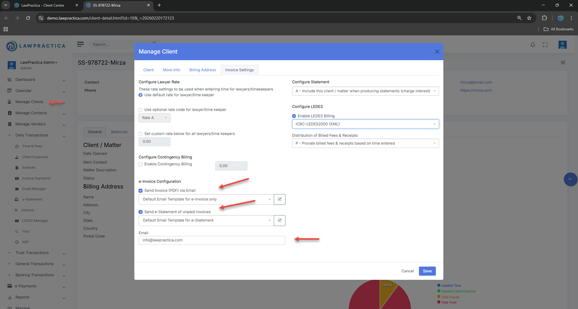Open the user profile avatar icon
The image size is (578, 309).
pos(562,45)
